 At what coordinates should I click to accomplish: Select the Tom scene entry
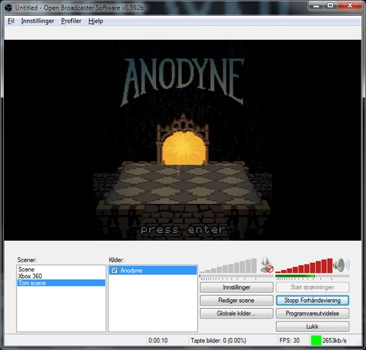[x=61, y=283]
